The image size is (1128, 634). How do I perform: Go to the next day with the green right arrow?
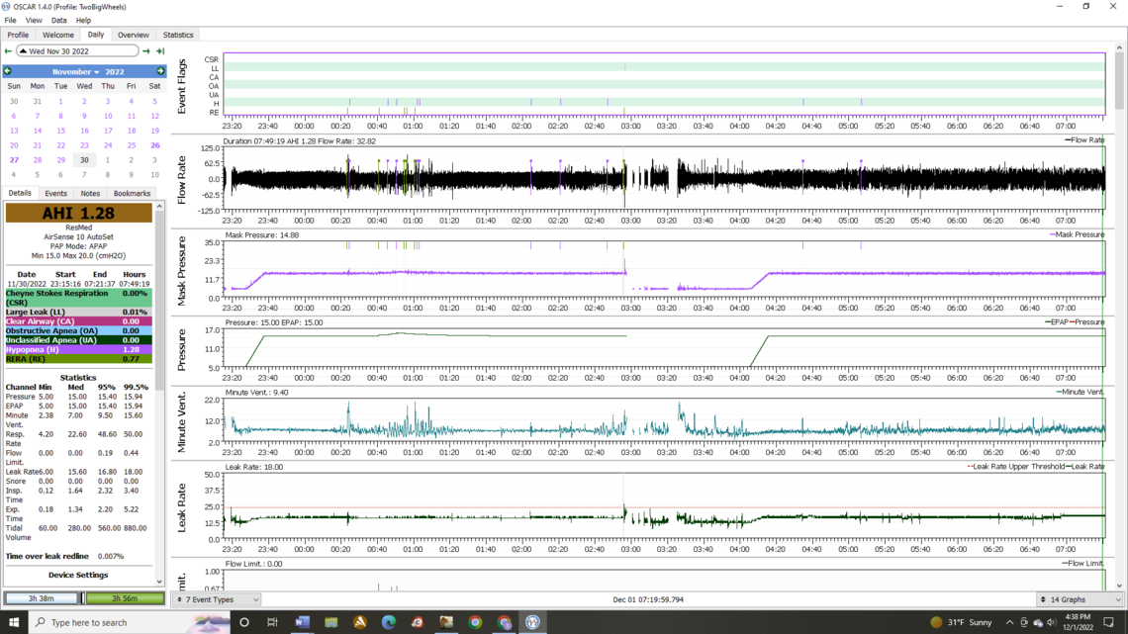(146, 51)
